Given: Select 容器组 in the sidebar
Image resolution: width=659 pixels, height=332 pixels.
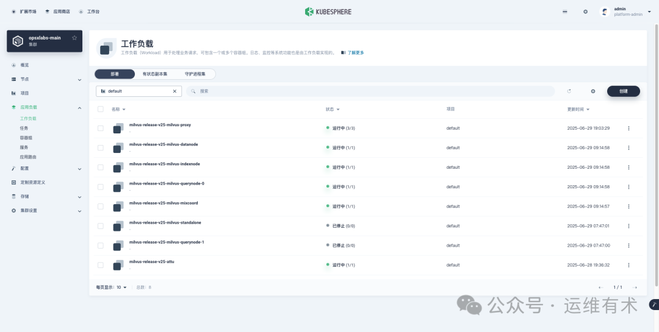Looking at the screenshot, I should tap(26, 138).
